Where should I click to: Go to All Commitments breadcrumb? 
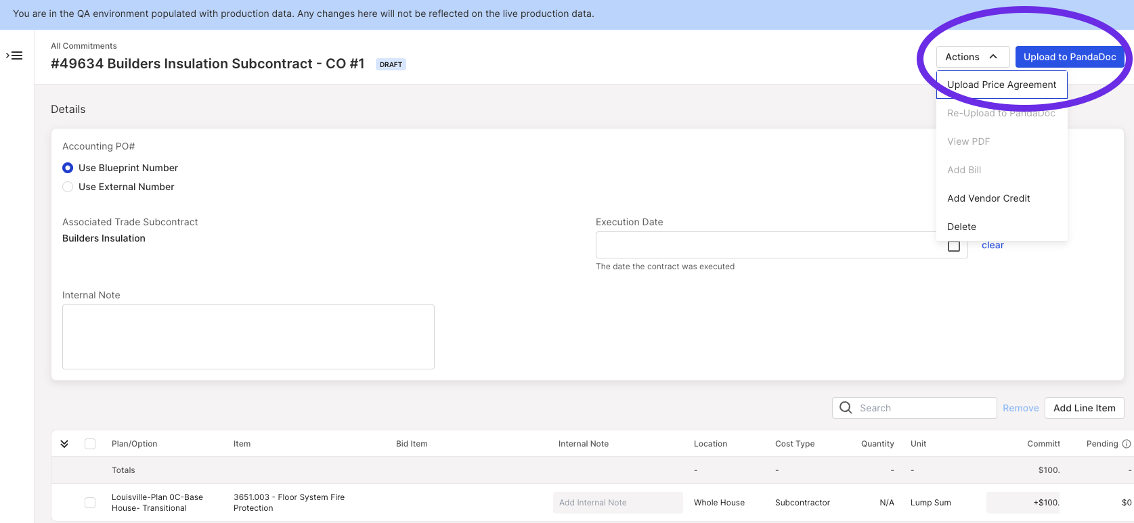click(84, 46)
